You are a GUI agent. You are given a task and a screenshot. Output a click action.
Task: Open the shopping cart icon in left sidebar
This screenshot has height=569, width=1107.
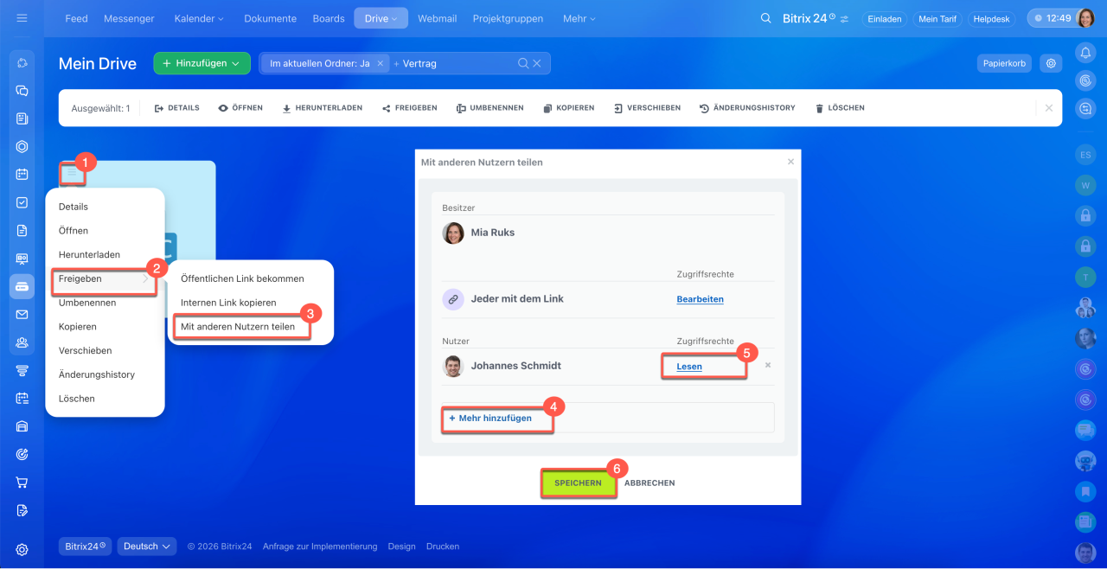pyautogui.click(x=22, y=483)
